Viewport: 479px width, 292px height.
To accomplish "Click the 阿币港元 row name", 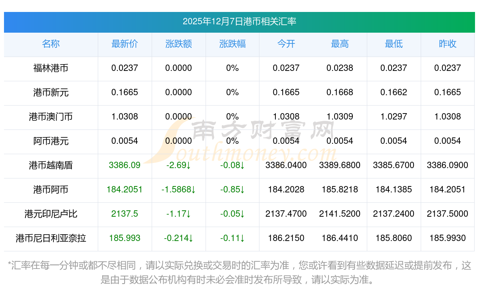I will point(51,141).
